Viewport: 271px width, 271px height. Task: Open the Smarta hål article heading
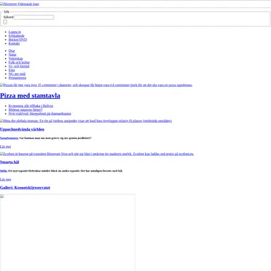pos(9,162)
